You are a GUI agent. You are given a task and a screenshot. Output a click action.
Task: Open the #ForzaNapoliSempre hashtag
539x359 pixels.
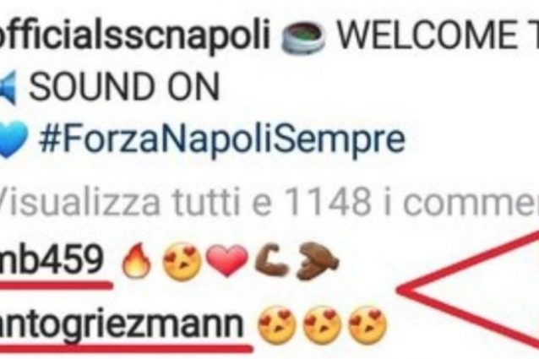point(222,139)
